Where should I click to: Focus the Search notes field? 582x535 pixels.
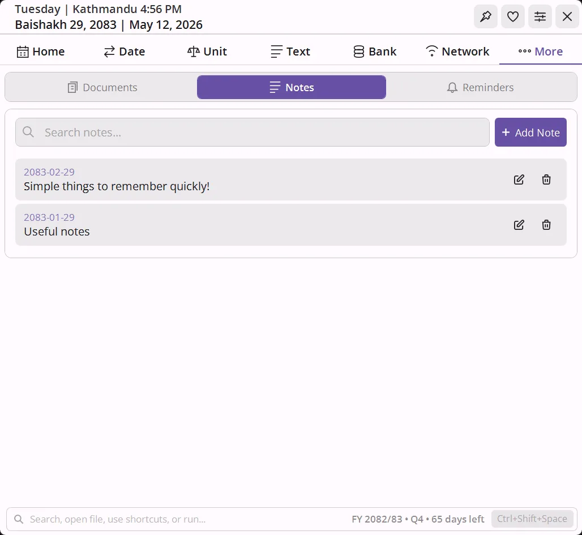tap(253, 132)
